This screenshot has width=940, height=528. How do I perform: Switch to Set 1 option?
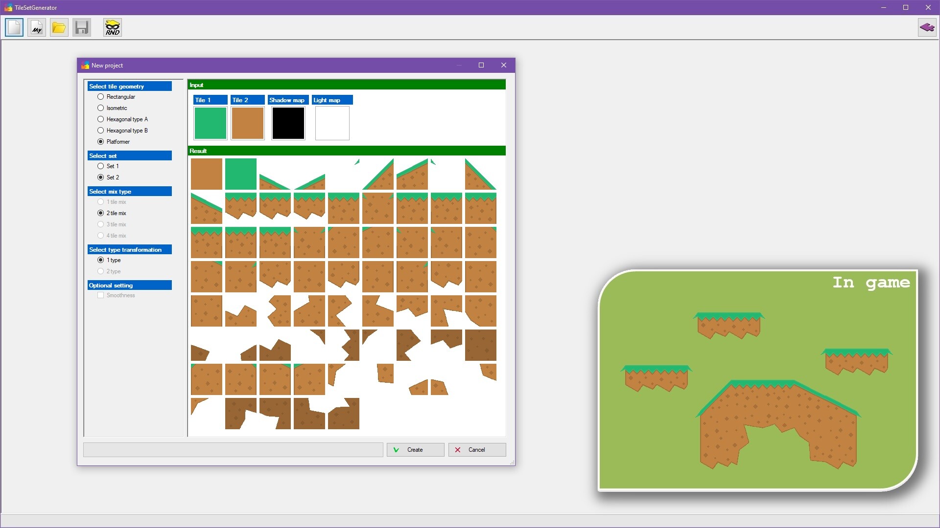101,166
